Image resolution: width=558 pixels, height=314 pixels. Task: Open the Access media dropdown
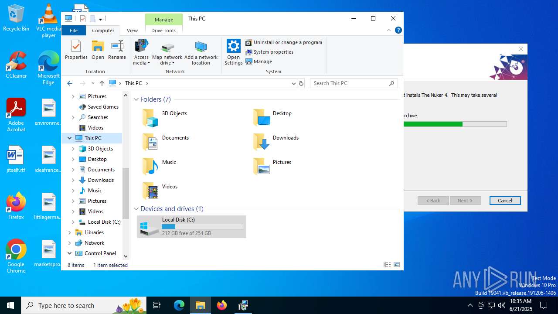[141, 52]
